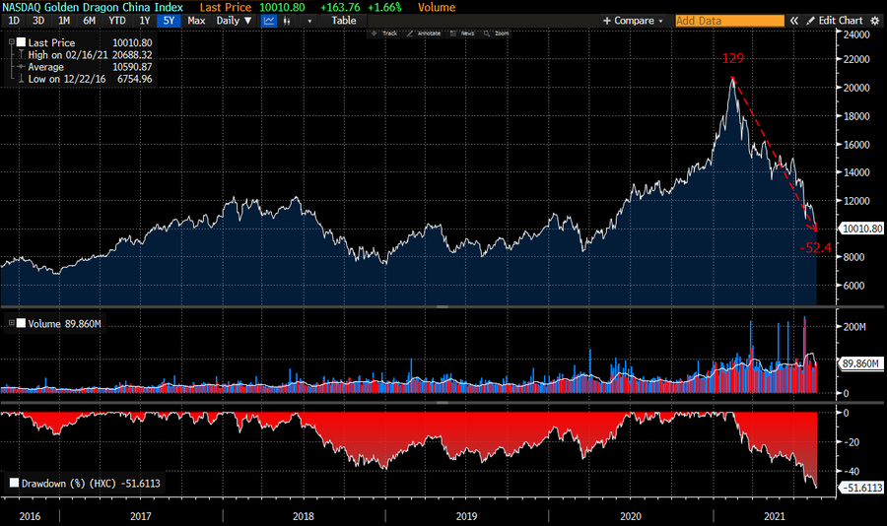Collapse the Last Price legend tree
Screen dimensions: 887x526
pyautogui.click(x=11, y=41)
